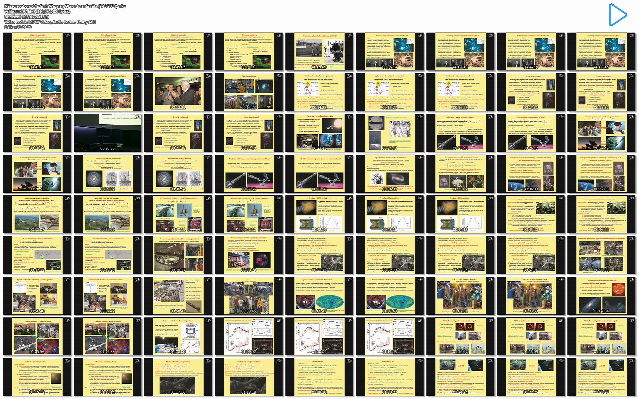639x399 pixels.
Task: Click the thumbnail at timestamp 00:58:43
Action: (178, 296)
